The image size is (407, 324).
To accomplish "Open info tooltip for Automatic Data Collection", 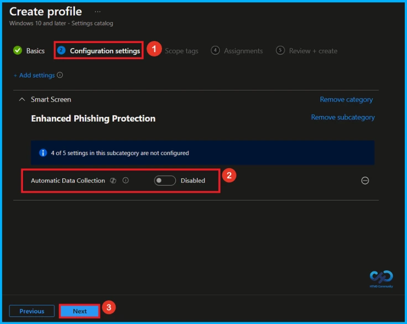I will 126,180.
